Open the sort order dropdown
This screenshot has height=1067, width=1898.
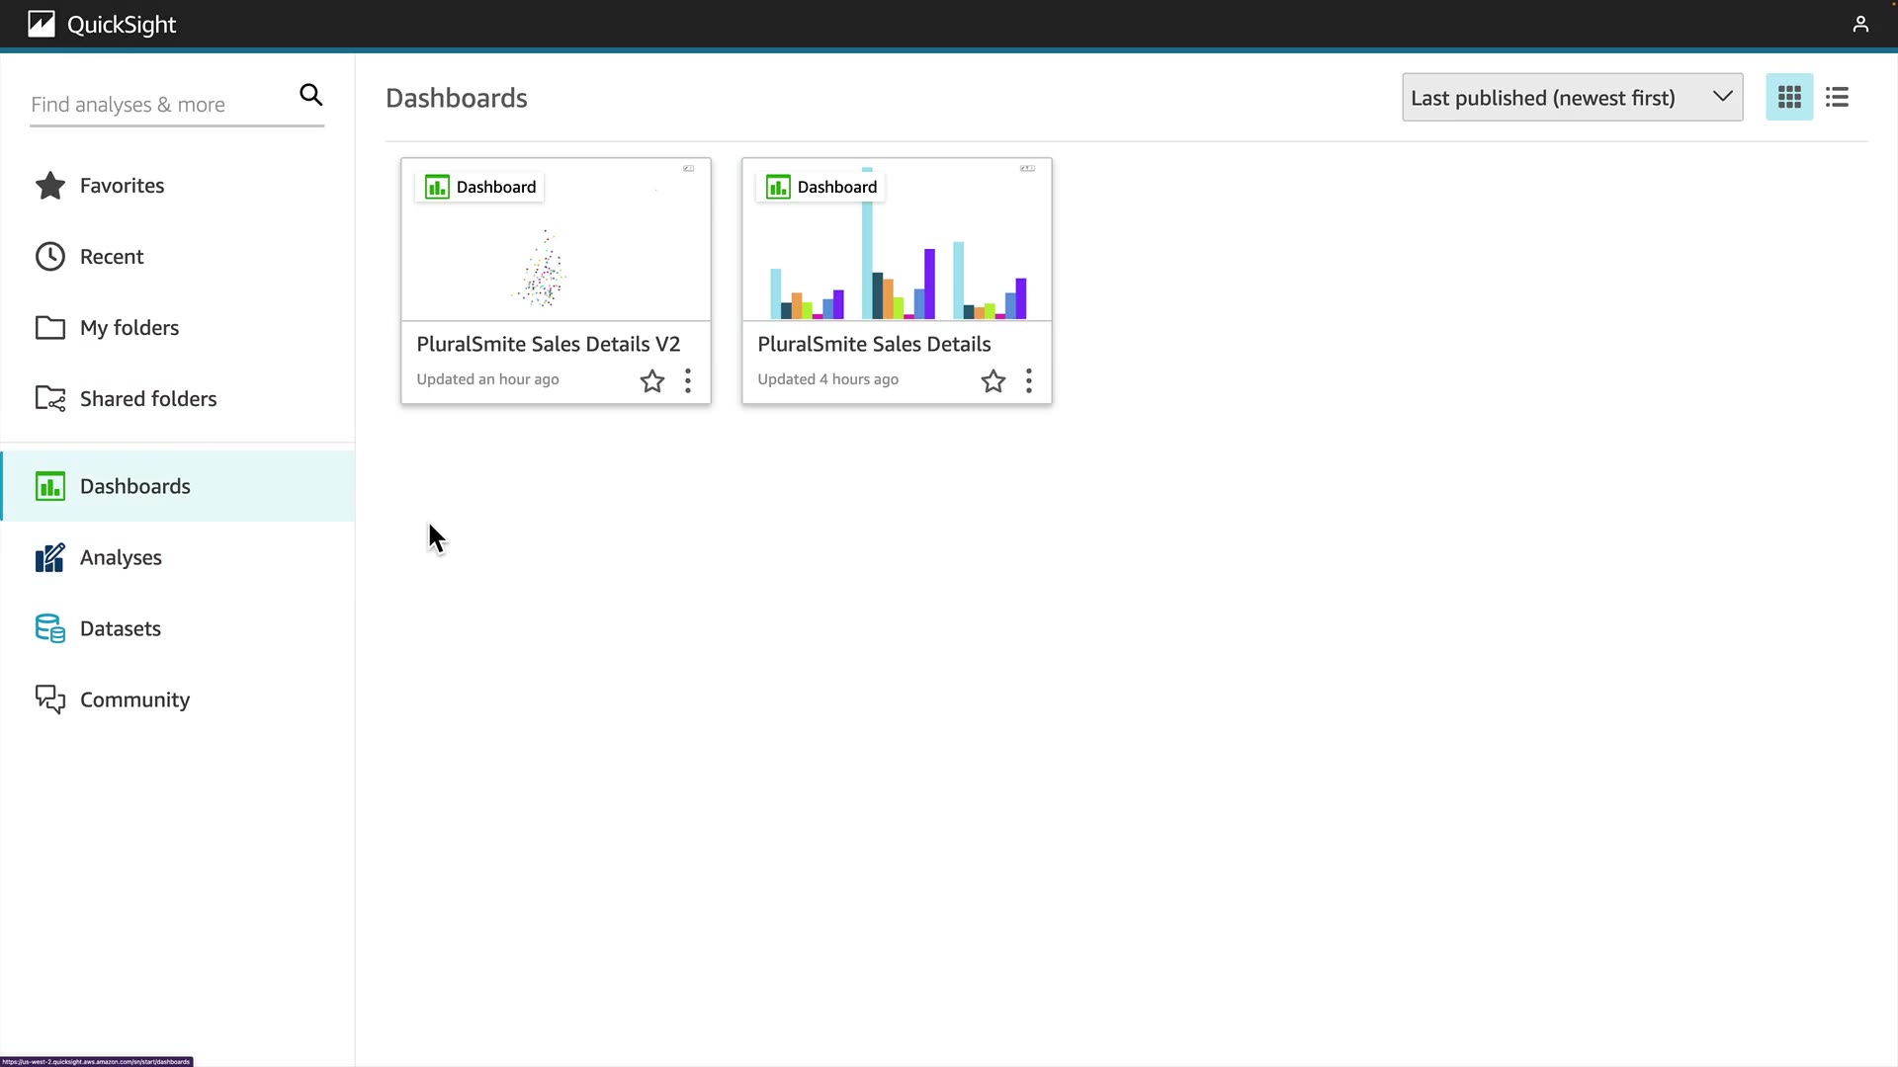coord(1572,97)
